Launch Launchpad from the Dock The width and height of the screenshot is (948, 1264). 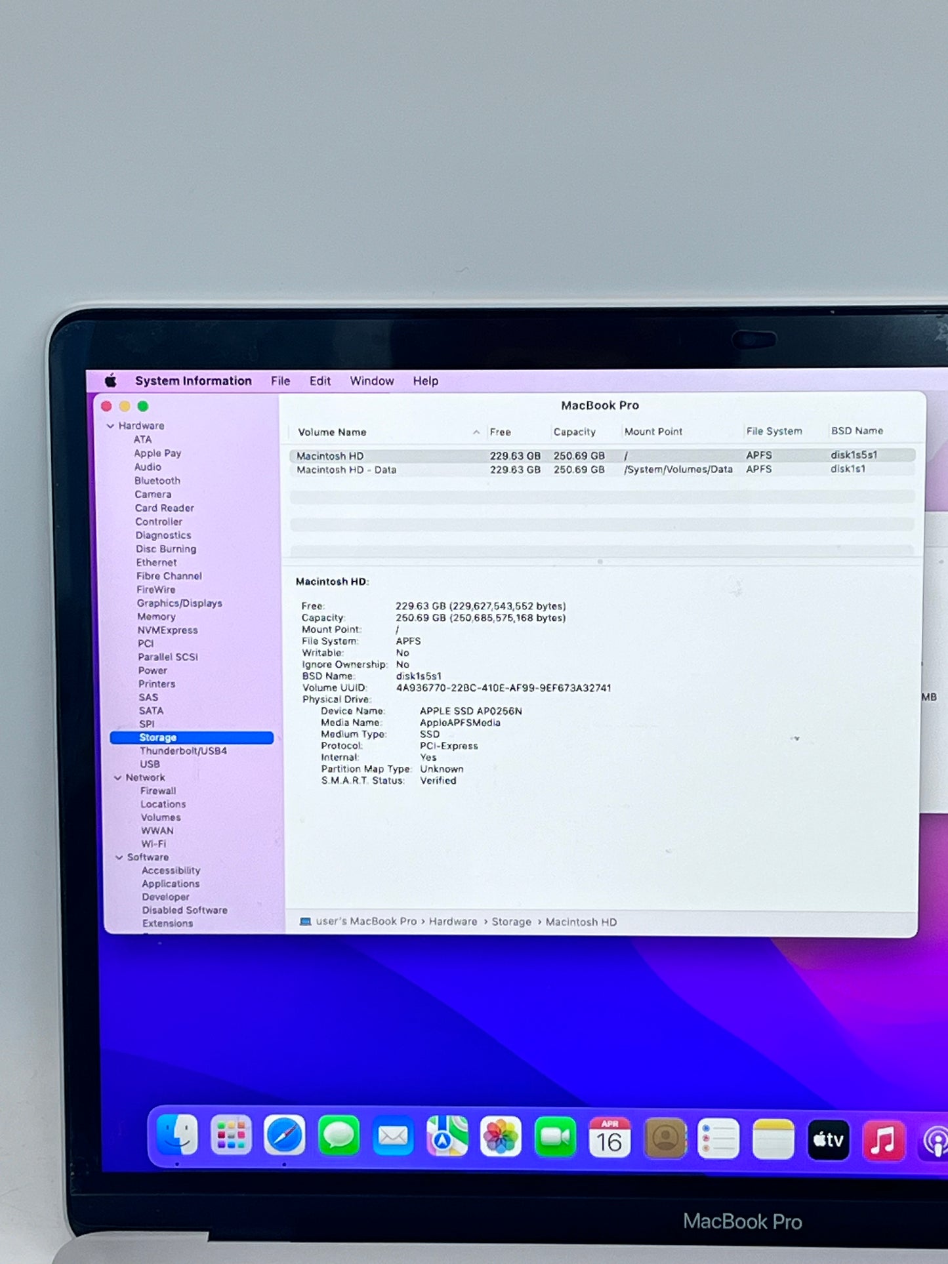point(231,1135)
